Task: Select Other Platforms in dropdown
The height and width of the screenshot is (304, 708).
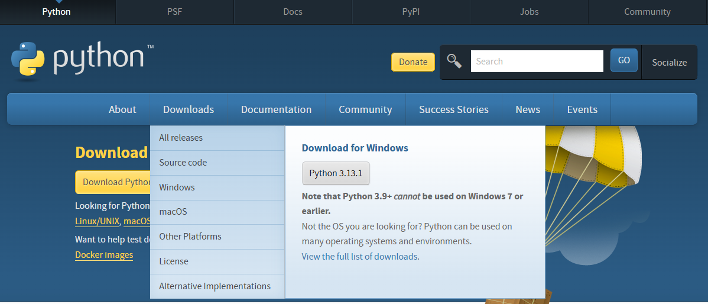Action: [x=217, y=237]
